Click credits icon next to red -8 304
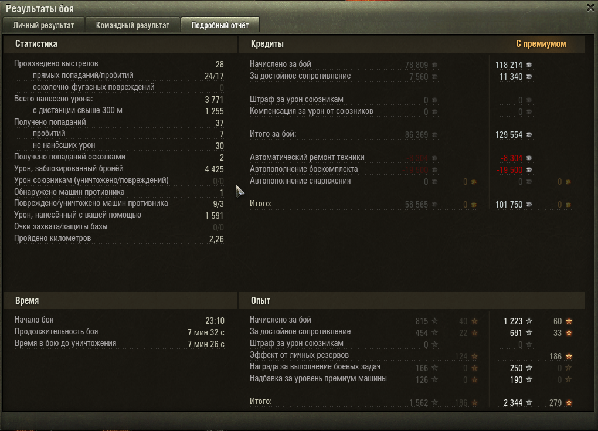Image resolution: width=598 pixels, height=431 pixels. pyautogui.click(x=529, y=158)
